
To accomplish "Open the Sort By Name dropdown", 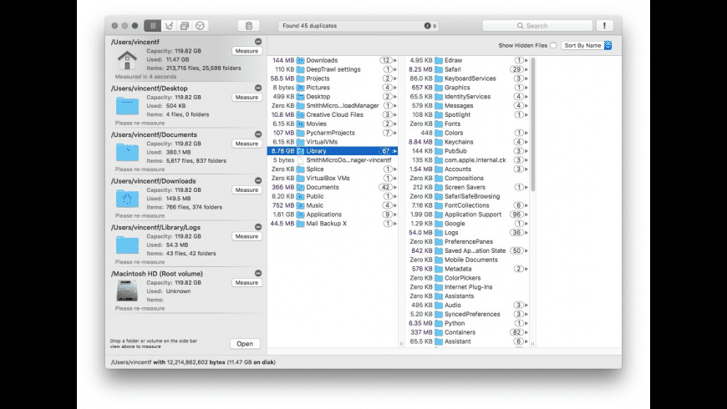I will [x=587, y=45].
